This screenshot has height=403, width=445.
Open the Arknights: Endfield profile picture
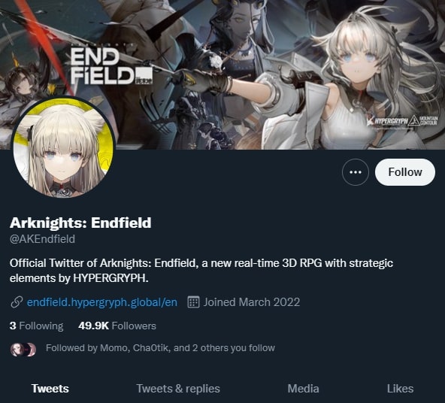coord(63,147)
